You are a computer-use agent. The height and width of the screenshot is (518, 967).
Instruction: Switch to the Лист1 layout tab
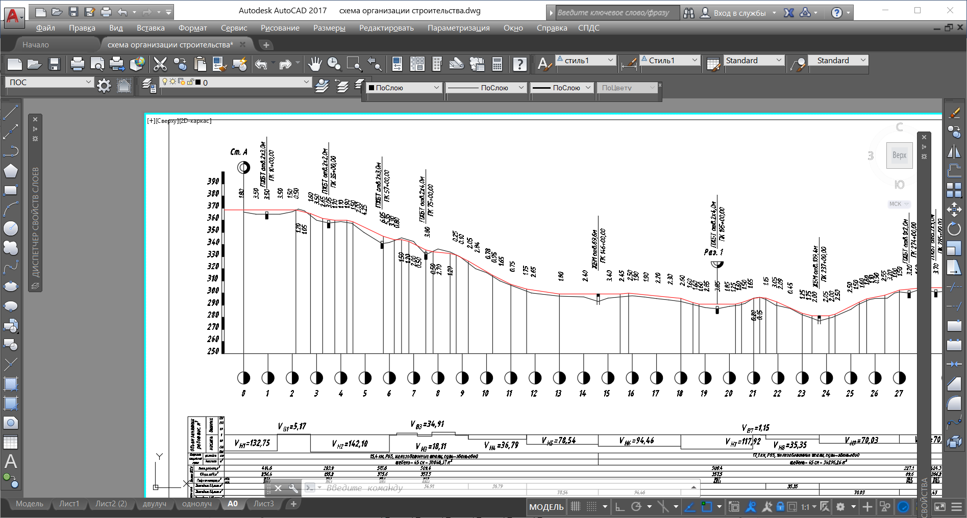point(69,504)
